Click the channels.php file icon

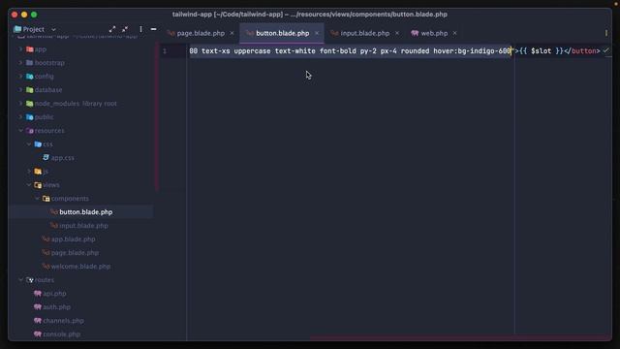point(38,321)
